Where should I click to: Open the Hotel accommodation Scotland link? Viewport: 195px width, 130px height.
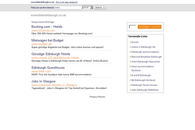pos(143,69)
